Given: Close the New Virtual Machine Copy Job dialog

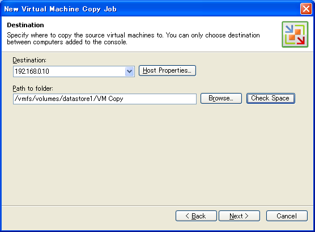Looking at the screenshot, I should click(x=306, y=9).
